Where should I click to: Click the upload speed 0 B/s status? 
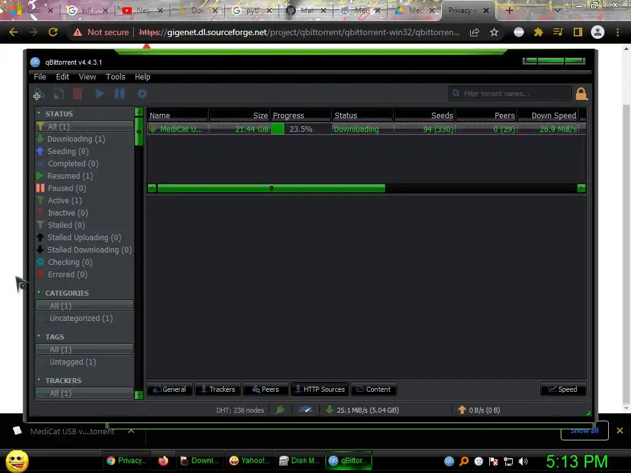click(x=479, y=410)
